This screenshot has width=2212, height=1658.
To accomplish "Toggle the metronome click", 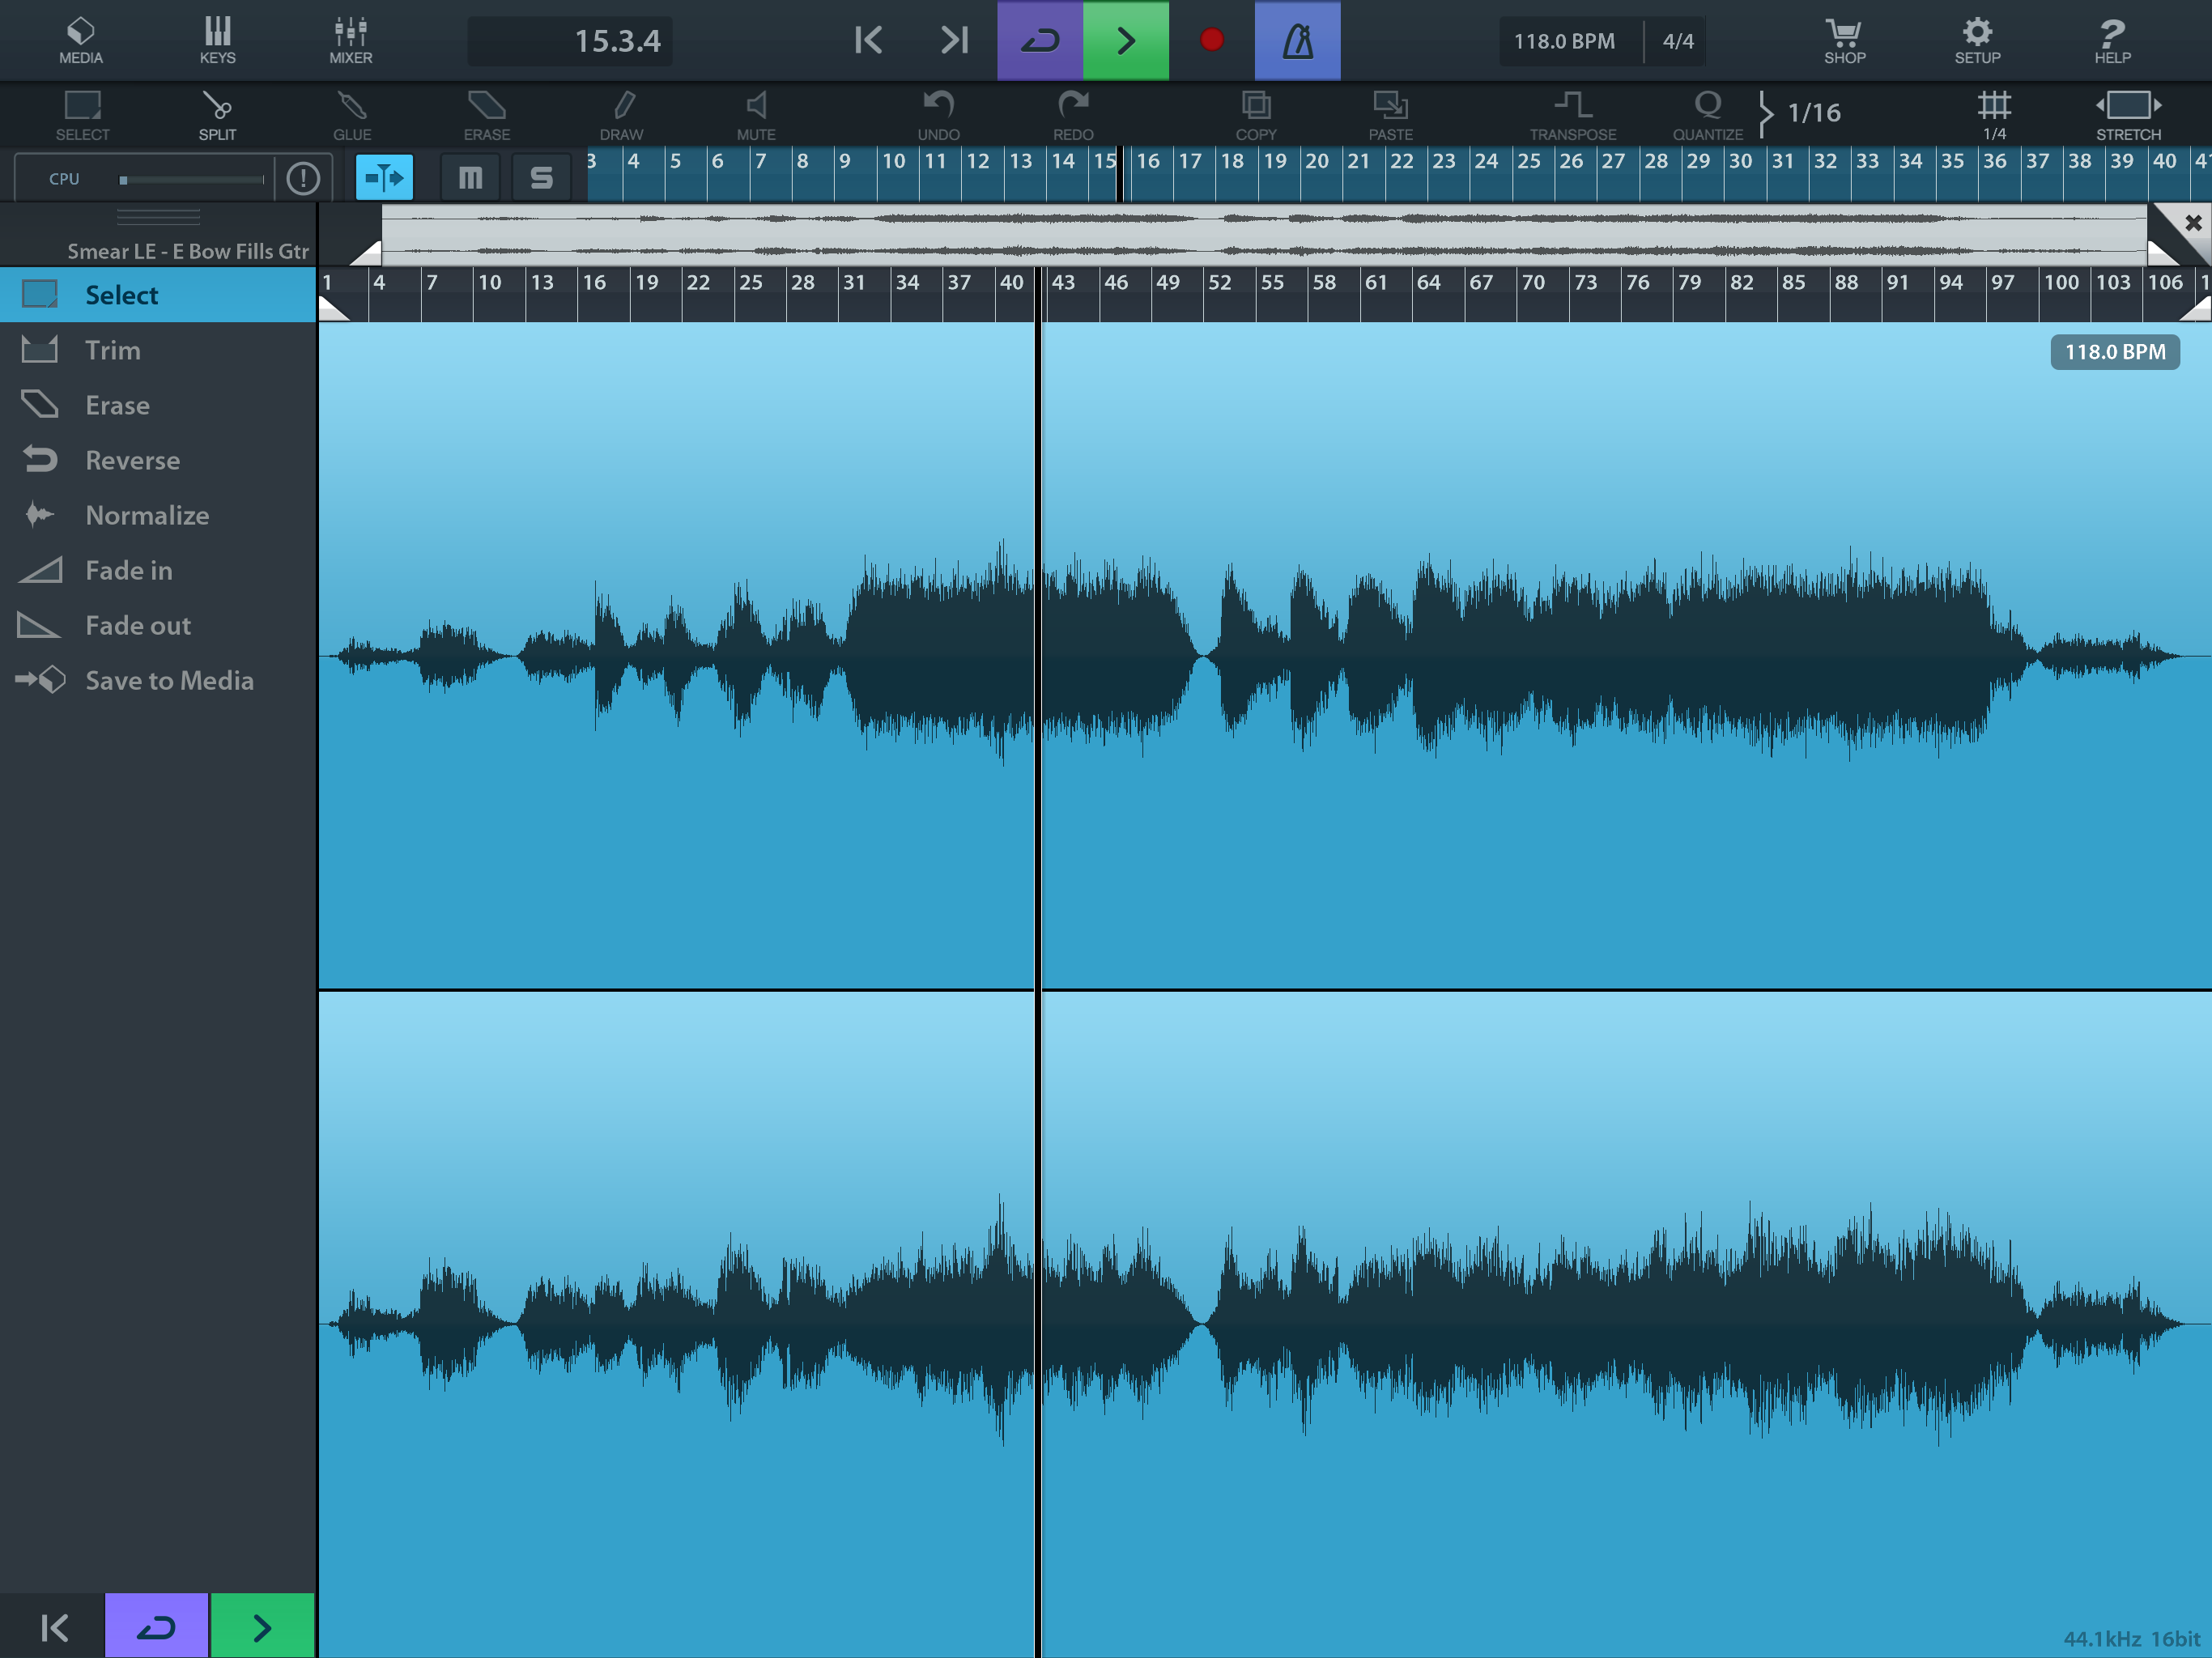I will point(1297,40).
